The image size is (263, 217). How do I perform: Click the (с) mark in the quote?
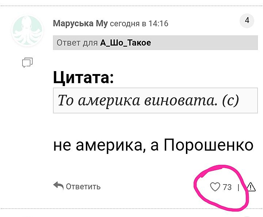point(230,100)
